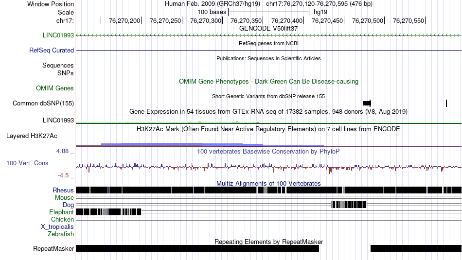Click the RefSeq Curated track label
This screenshot has height=260, width=462.
tap(52, 51)
